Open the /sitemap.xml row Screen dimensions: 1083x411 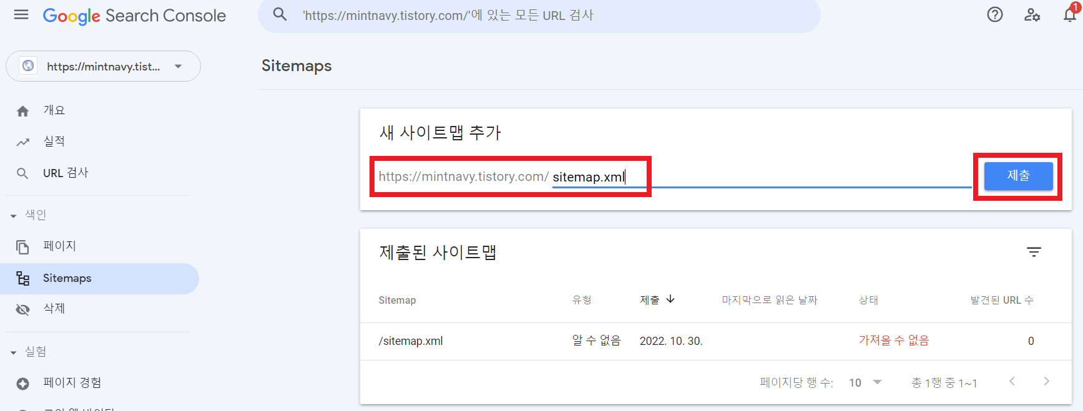point(715,341)
